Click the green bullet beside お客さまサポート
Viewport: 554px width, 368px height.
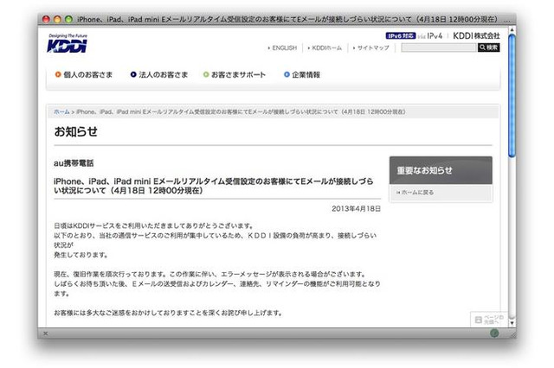tap(206, 74)
